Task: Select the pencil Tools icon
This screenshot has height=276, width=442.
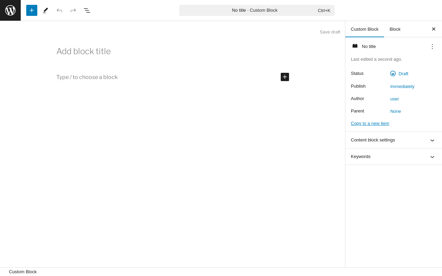Action: point(46,10)
